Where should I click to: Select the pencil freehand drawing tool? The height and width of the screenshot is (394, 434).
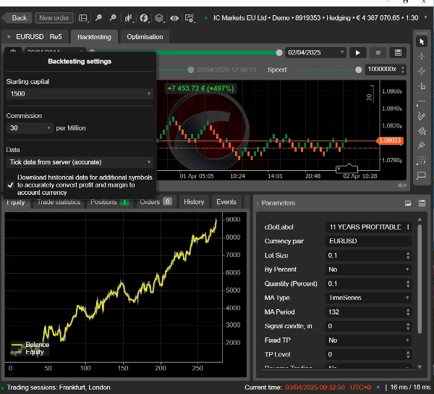click(421, 116)
